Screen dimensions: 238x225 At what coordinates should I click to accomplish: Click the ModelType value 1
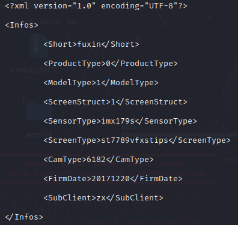click(x=99, y=83)
